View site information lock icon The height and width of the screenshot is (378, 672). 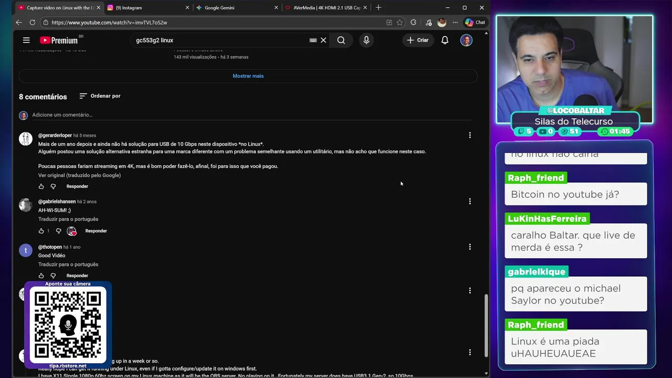point(46,23)
